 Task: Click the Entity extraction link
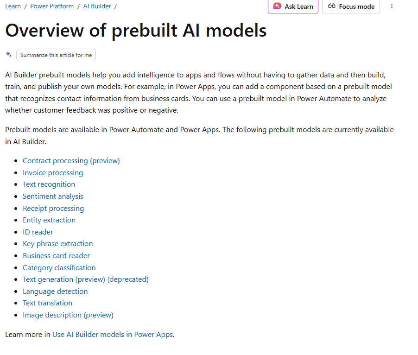click(x=49, y=220)
